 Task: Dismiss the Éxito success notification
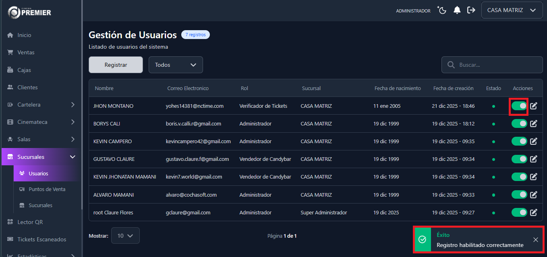tap(535, 240)
